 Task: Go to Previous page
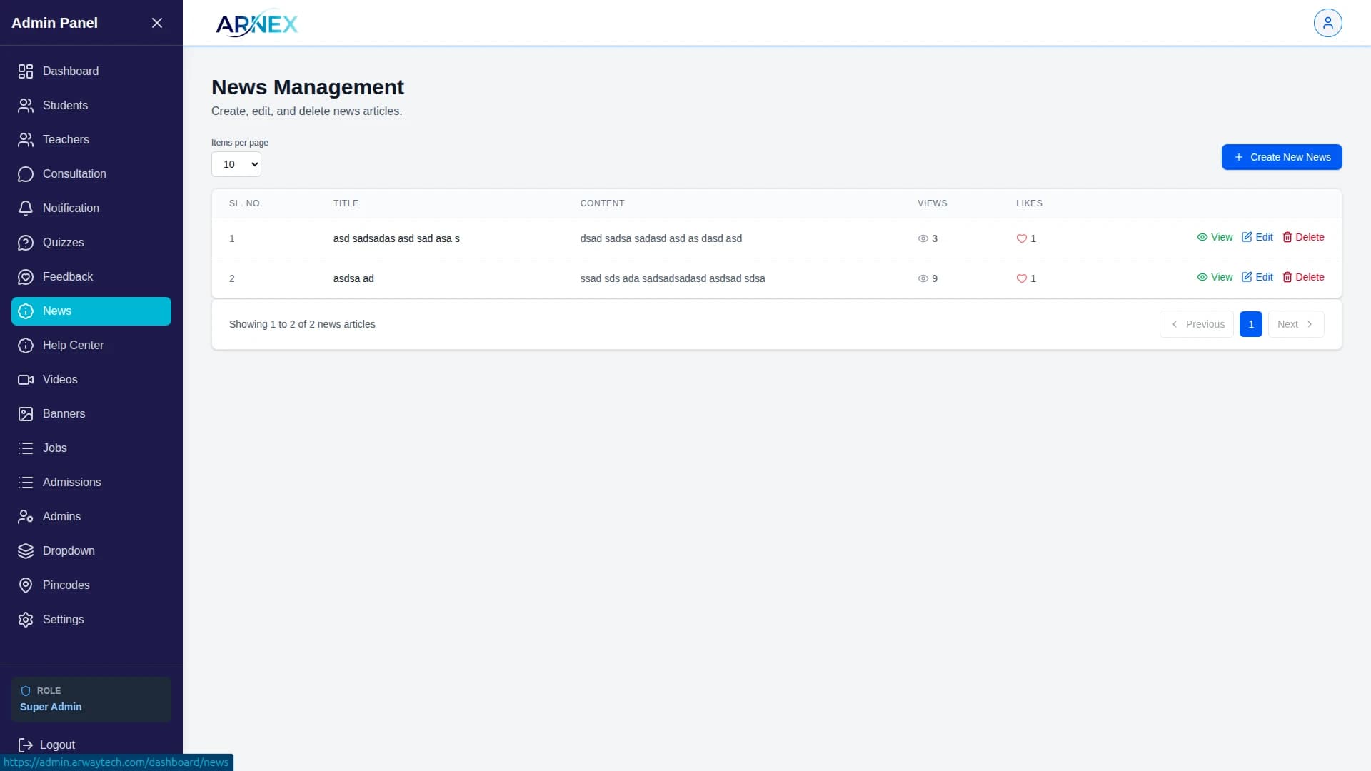[x=1197, y=324]
